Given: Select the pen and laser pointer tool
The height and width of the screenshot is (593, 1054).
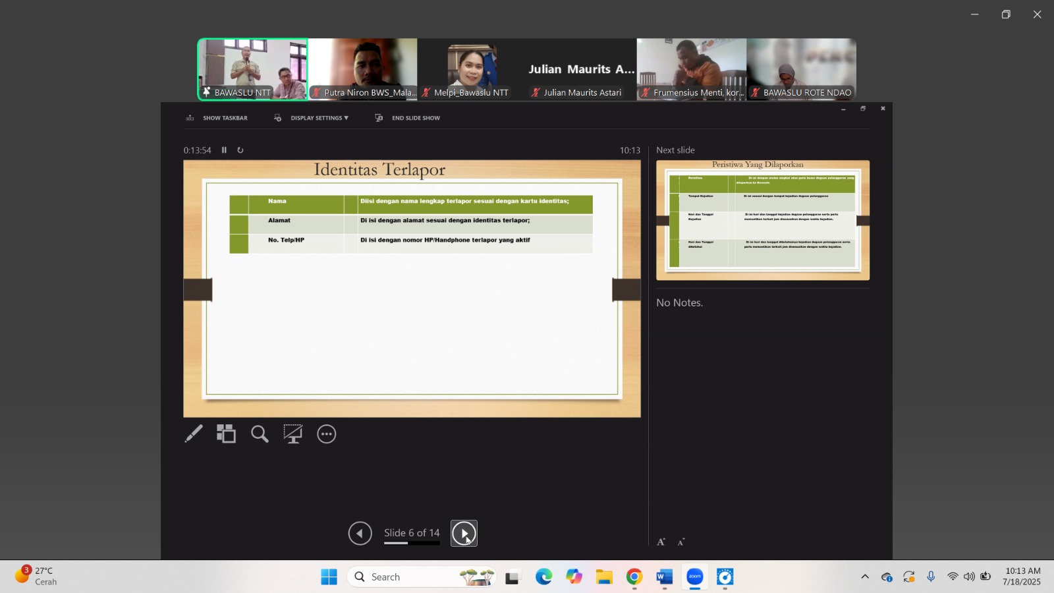Looking at the screenshot, I should point(194,434).
